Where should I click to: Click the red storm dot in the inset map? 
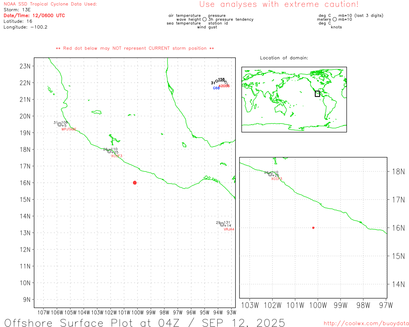coord(313,228)
